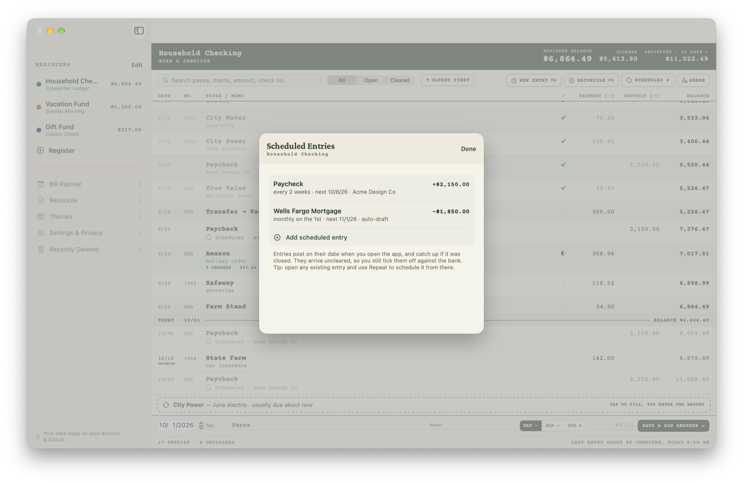Select Gift Fund register
The height and width of the screenshot is (484, 743).
click(x=89, y=130)
